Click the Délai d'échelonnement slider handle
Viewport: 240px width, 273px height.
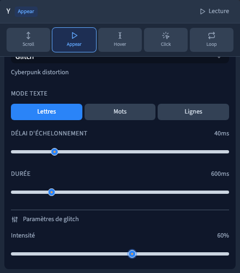click(55, 152)
